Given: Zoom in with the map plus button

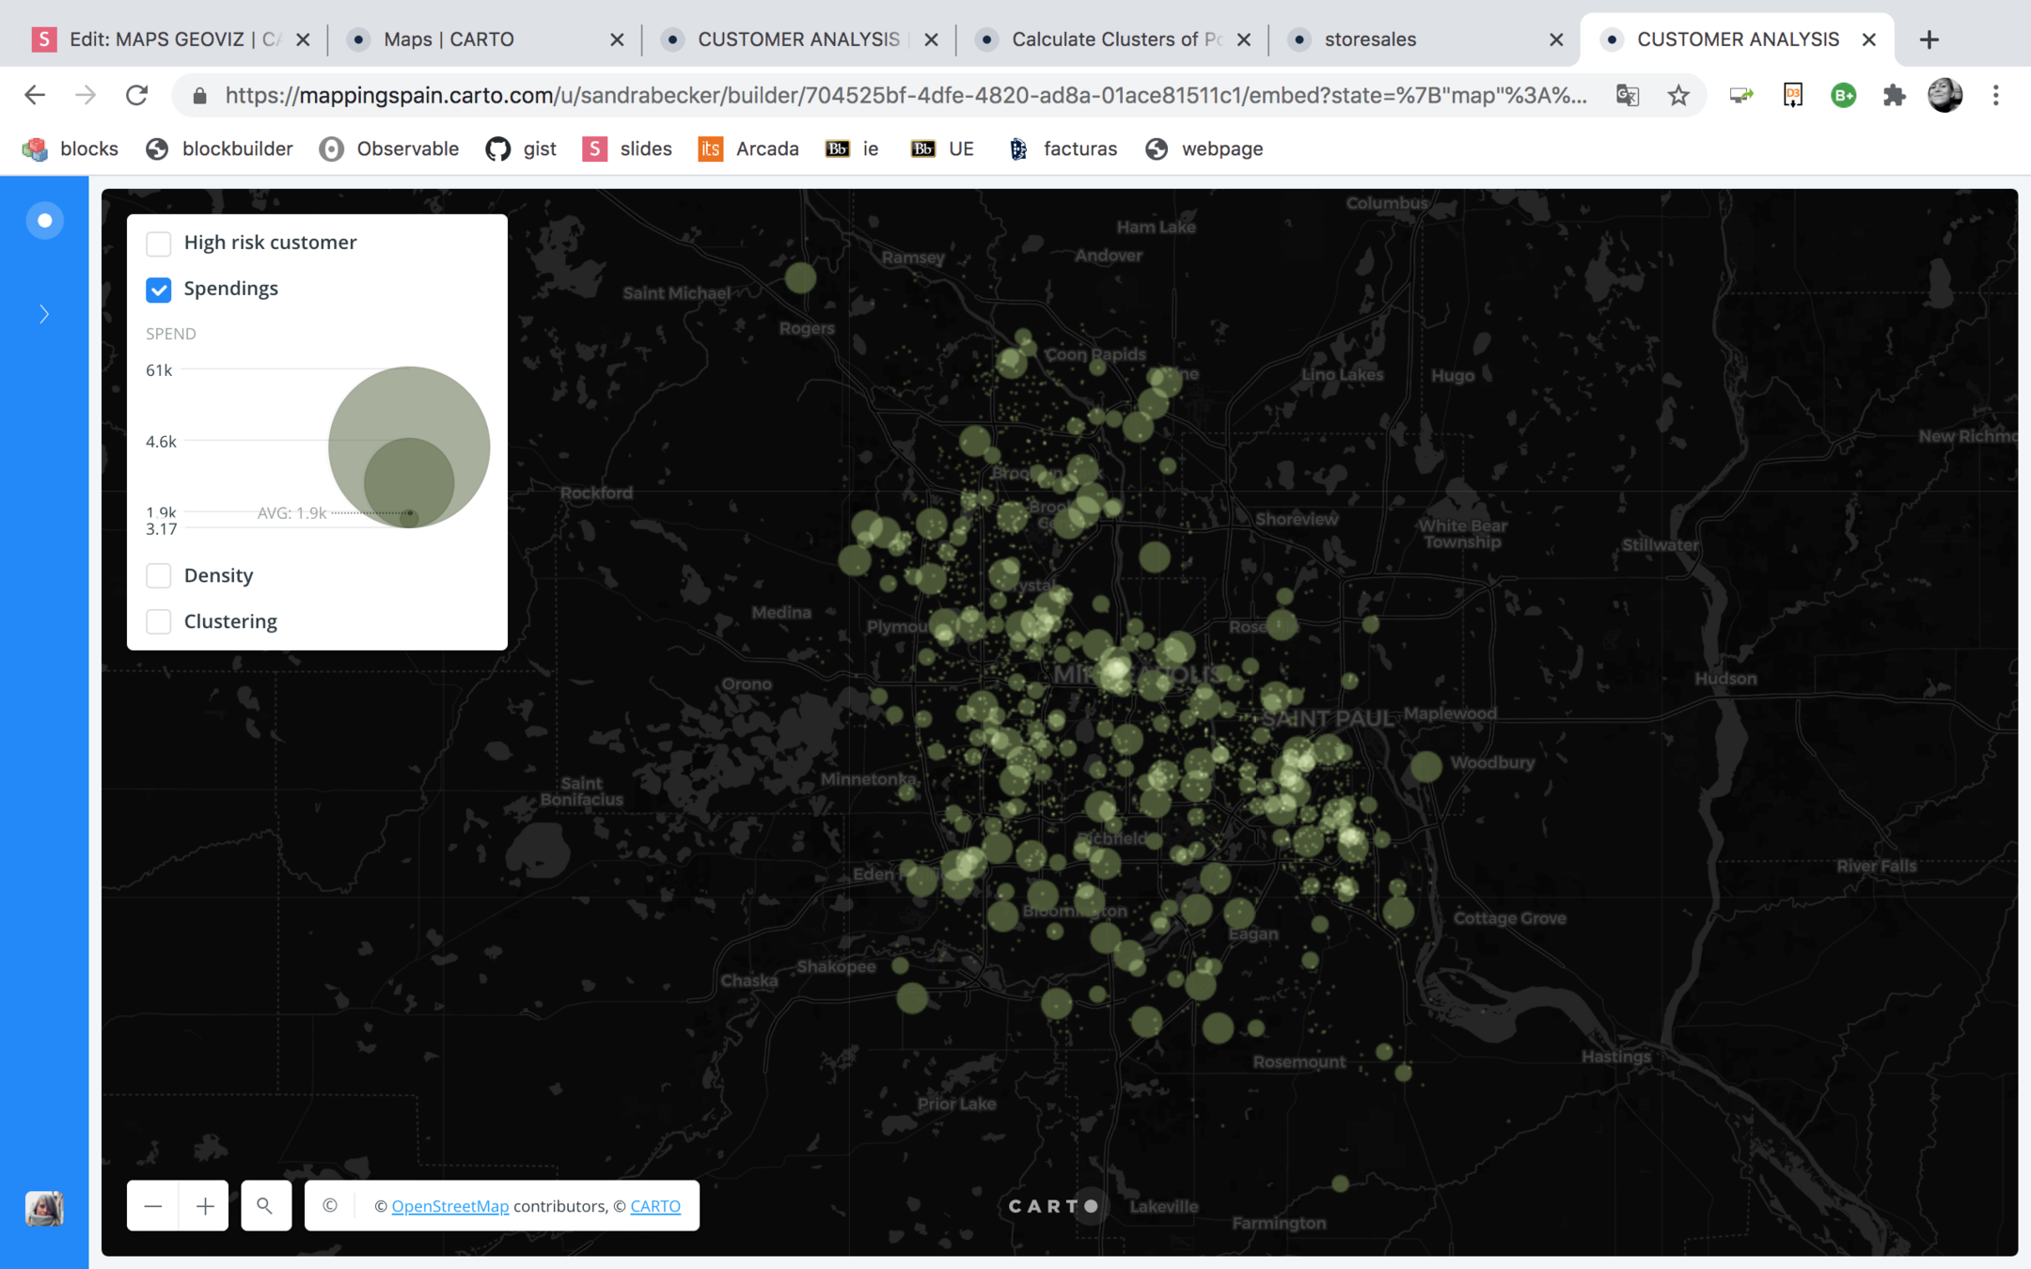Looking at the screenshot, I should [x=204, y=1206].
